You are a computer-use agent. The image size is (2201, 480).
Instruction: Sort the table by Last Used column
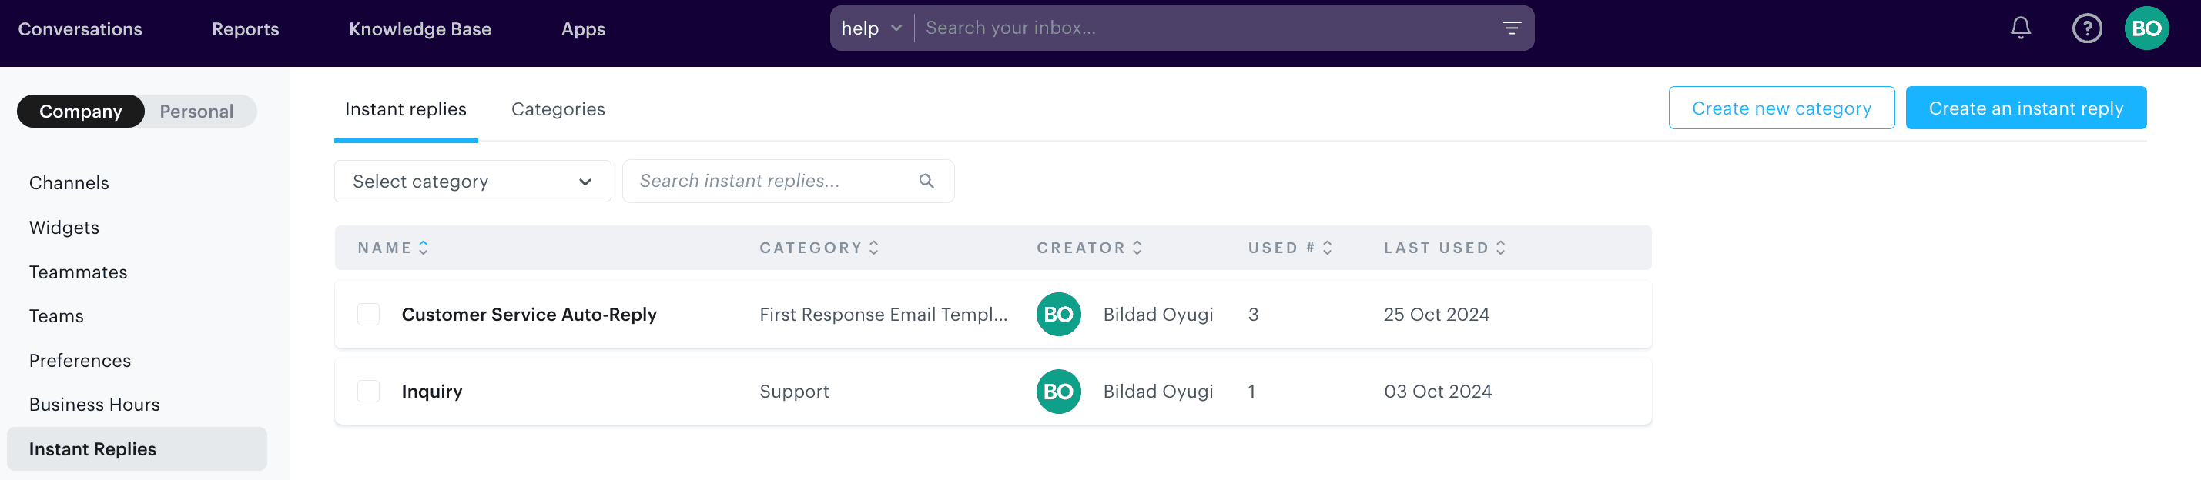[1501, 247]
